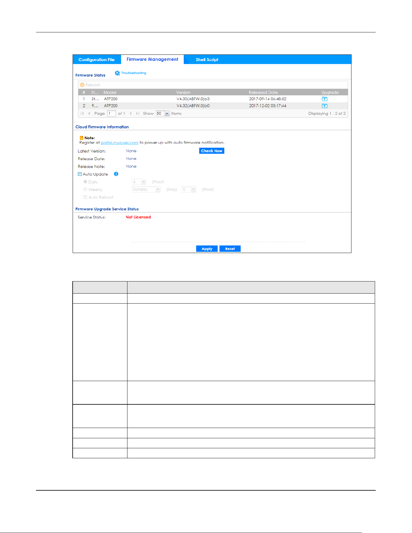Viewport: 412px width, 533px height.
Task: Click the Page number input field
Action: click(x=112, y=114)
